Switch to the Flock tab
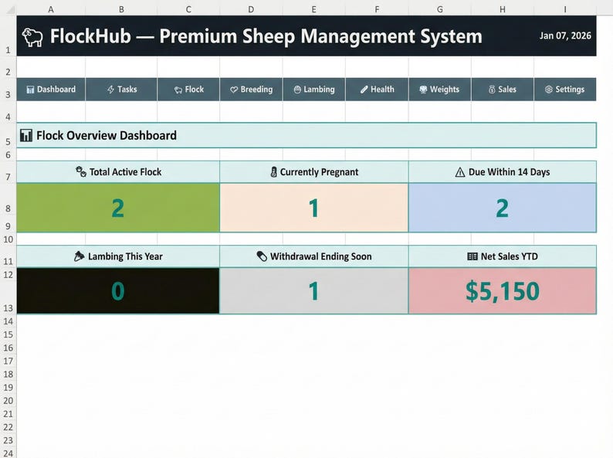The image size is (613, 458). click(x=188, y=90)
